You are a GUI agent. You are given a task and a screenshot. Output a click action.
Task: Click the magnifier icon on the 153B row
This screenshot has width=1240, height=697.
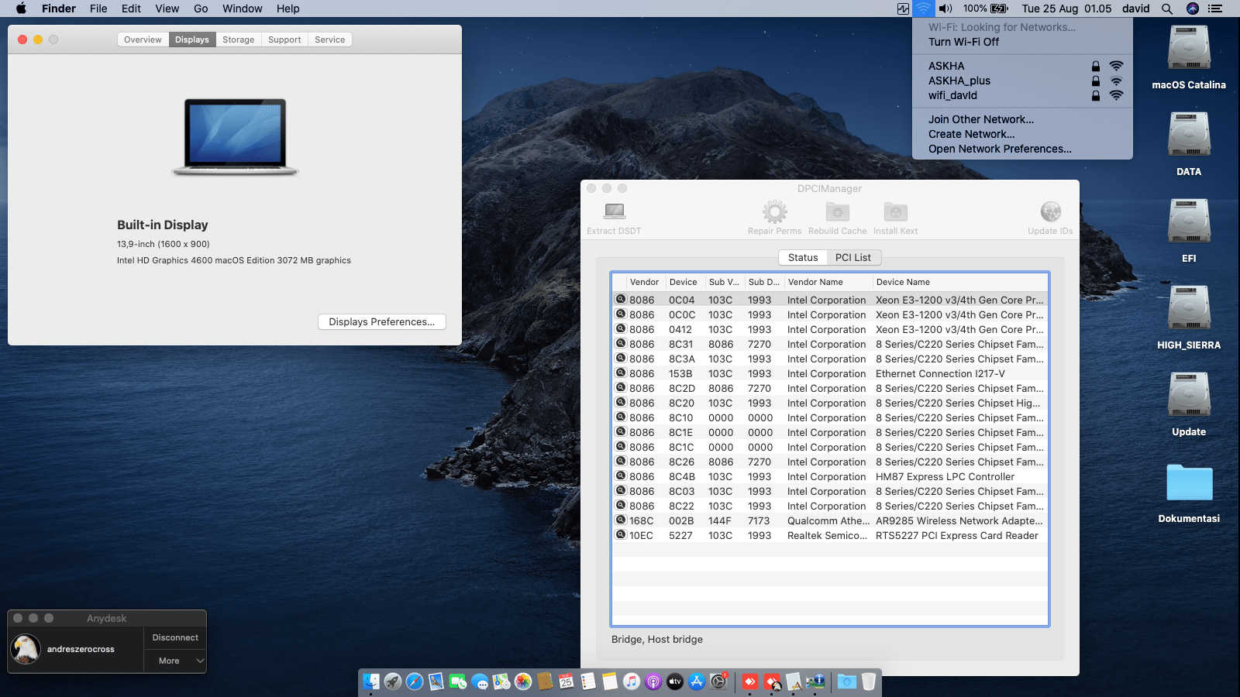click(621, 373)
